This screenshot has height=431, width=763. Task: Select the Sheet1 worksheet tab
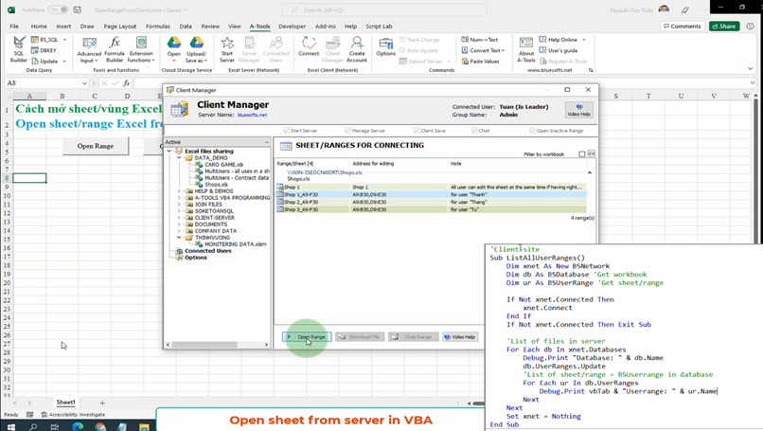65,403
